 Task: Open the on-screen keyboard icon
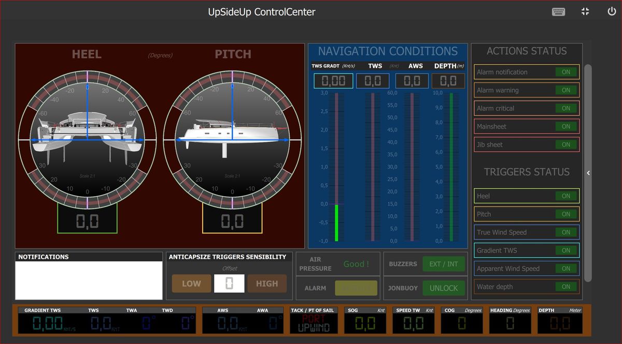558,12
